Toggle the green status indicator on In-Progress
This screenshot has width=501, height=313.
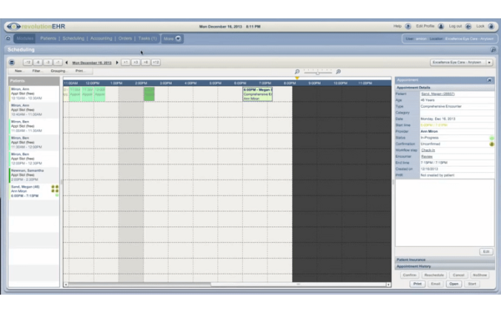point(492,138)
